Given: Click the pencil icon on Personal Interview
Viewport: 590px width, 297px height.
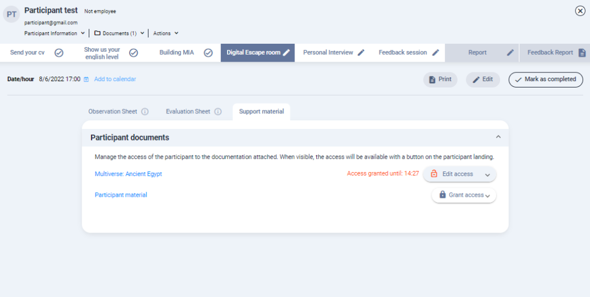Looking at the screenshot, I should coord(361,52).
